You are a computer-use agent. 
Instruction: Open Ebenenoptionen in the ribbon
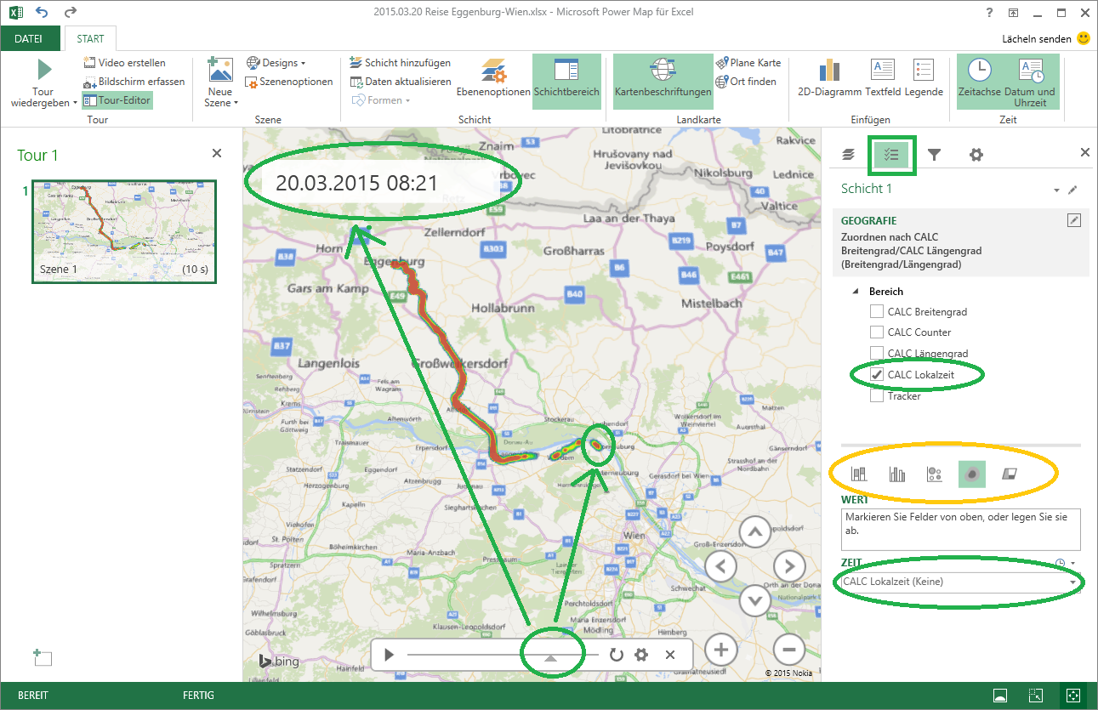(493, 80)
